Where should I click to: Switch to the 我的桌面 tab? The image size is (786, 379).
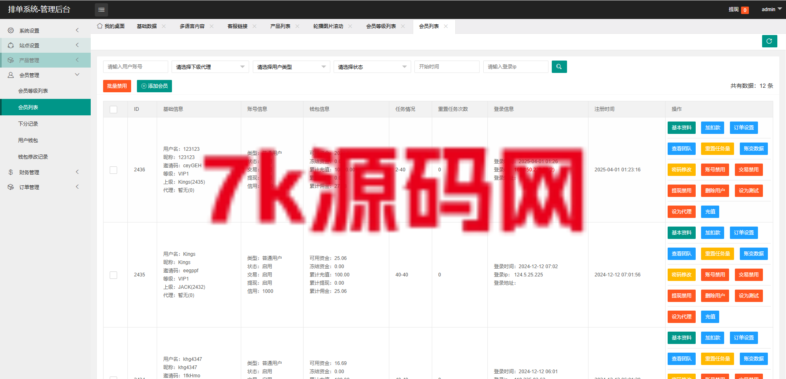tap(111, 26)
